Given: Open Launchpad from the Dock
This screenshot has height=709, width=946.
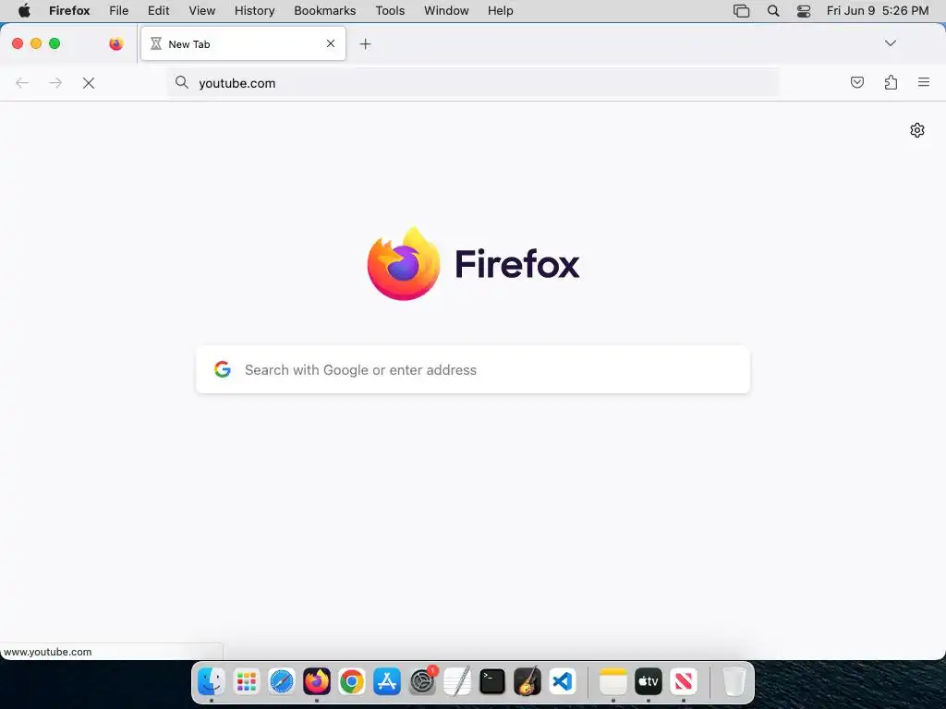Looking at the screenshot, I should (x=246, y=682).
